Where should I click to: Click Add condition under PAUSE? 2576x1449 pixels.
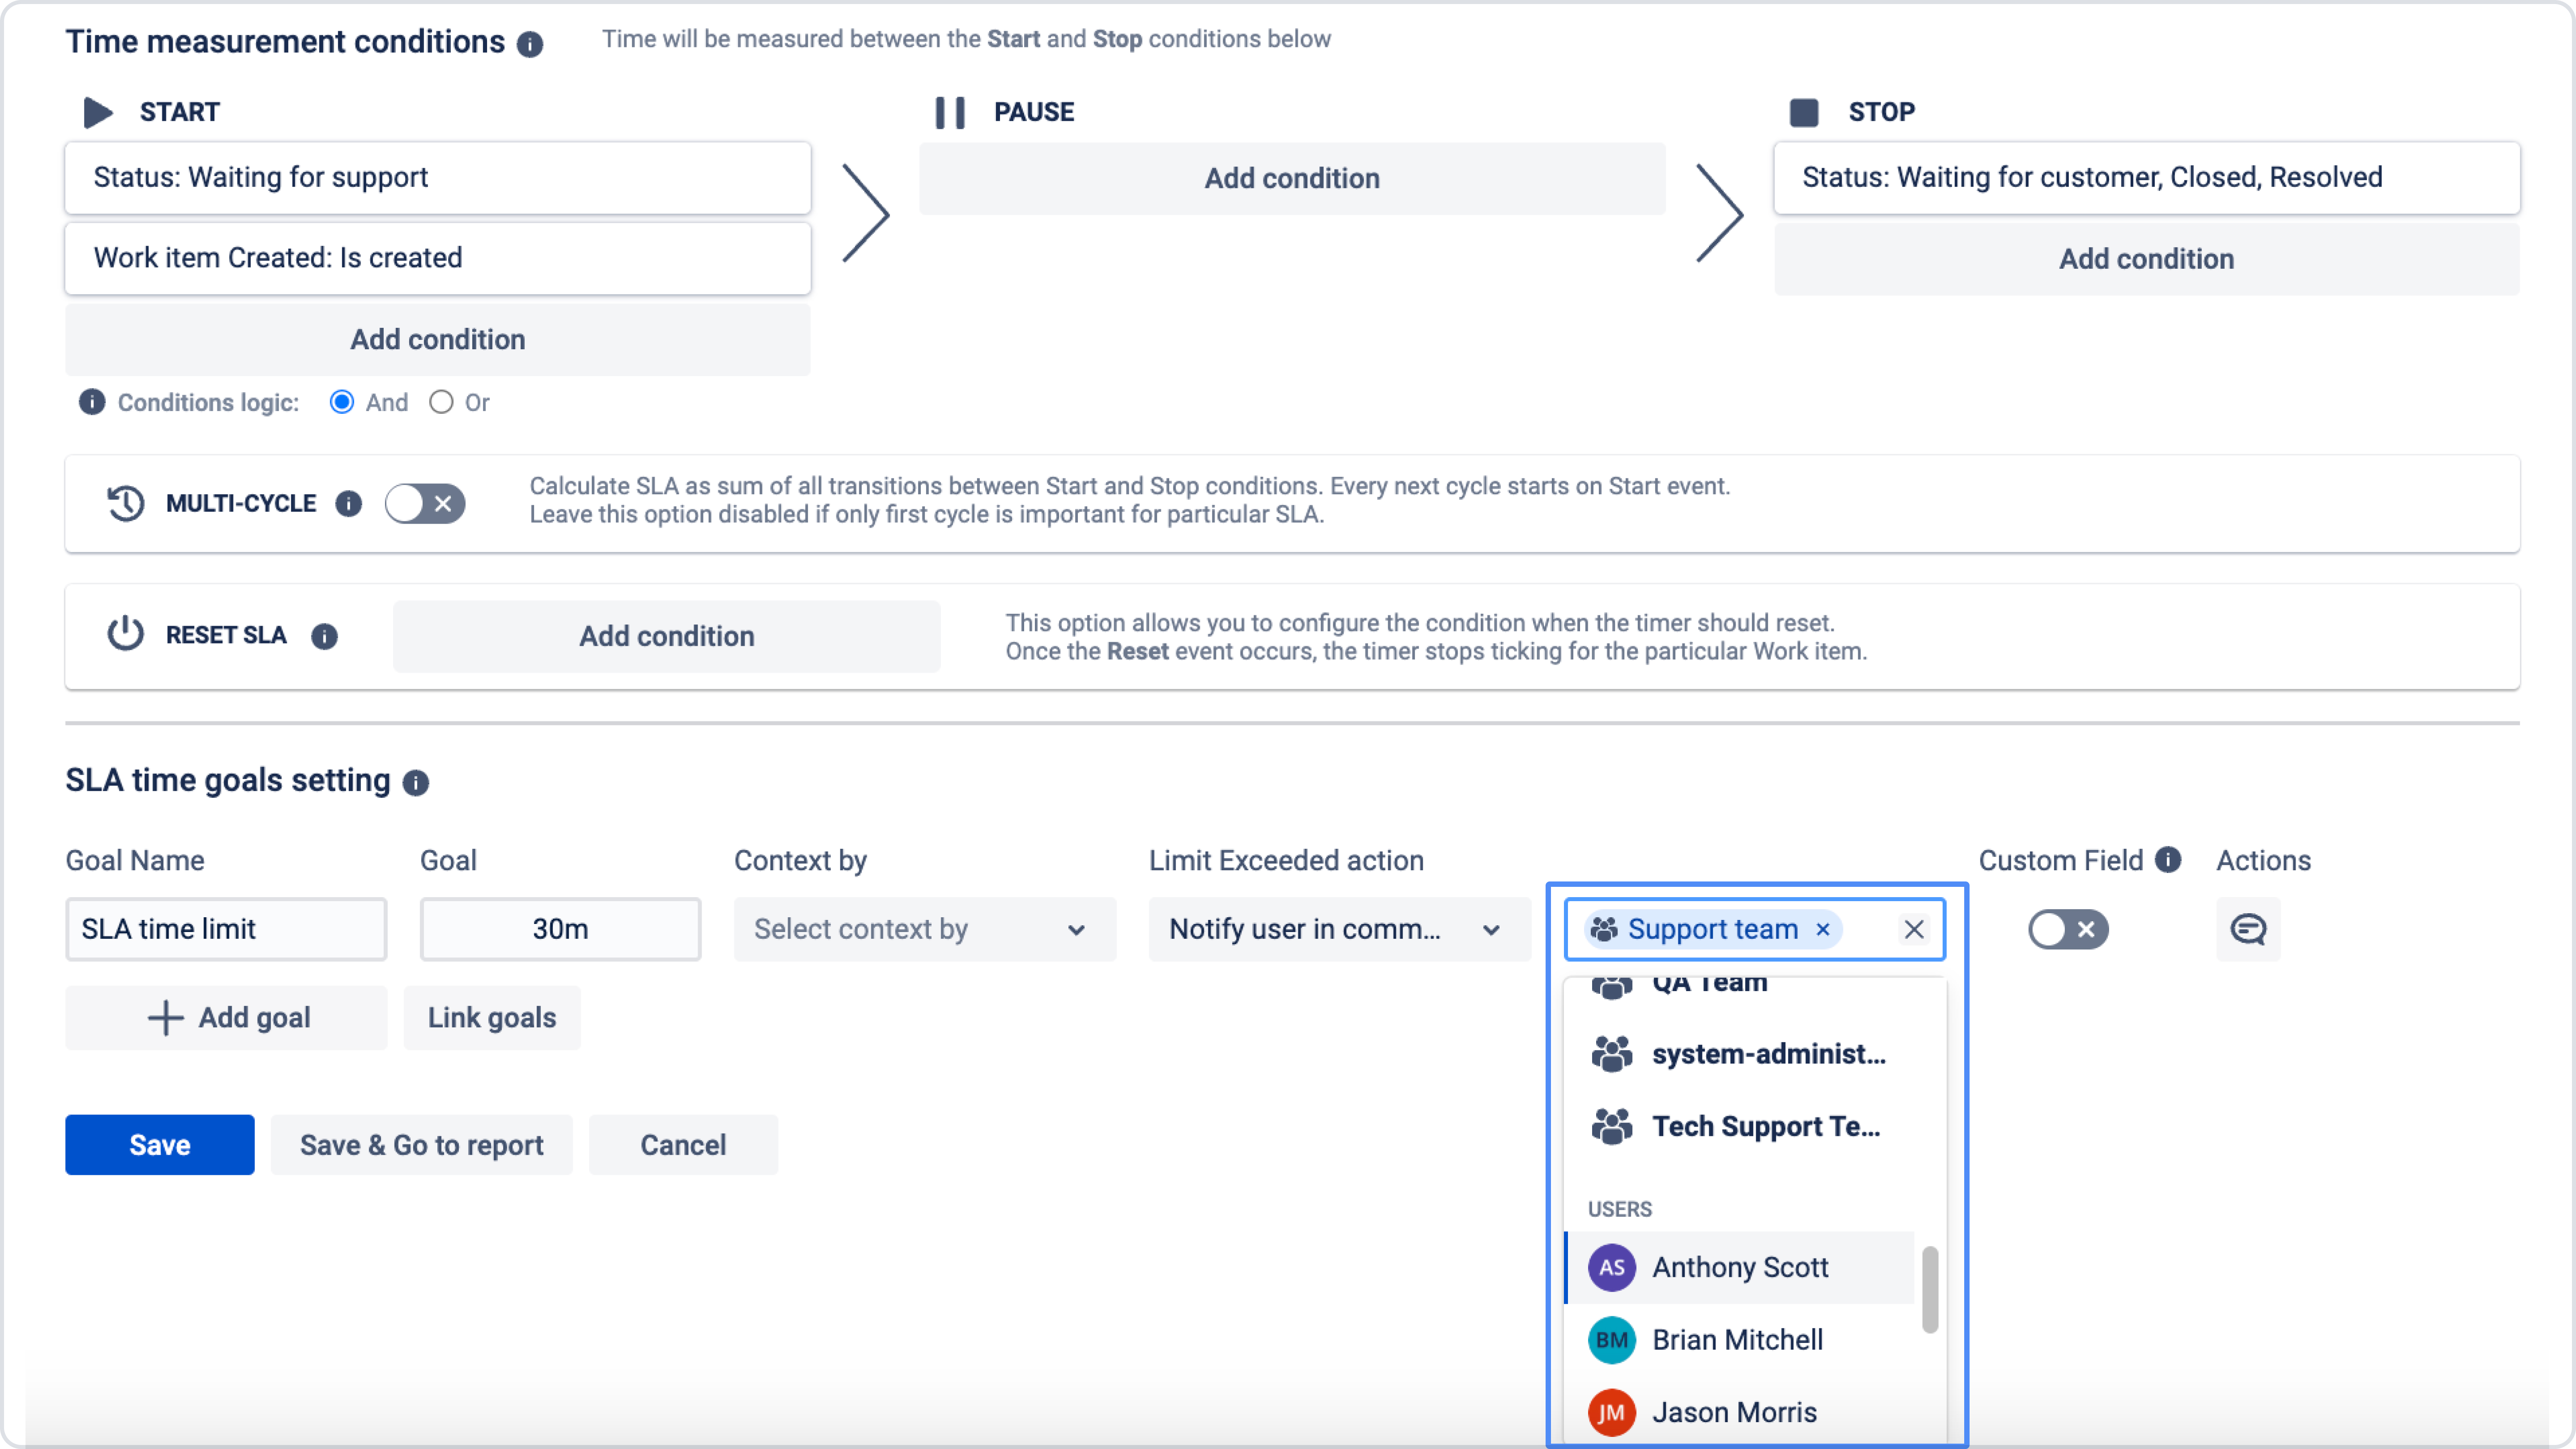coord(1292,178)
